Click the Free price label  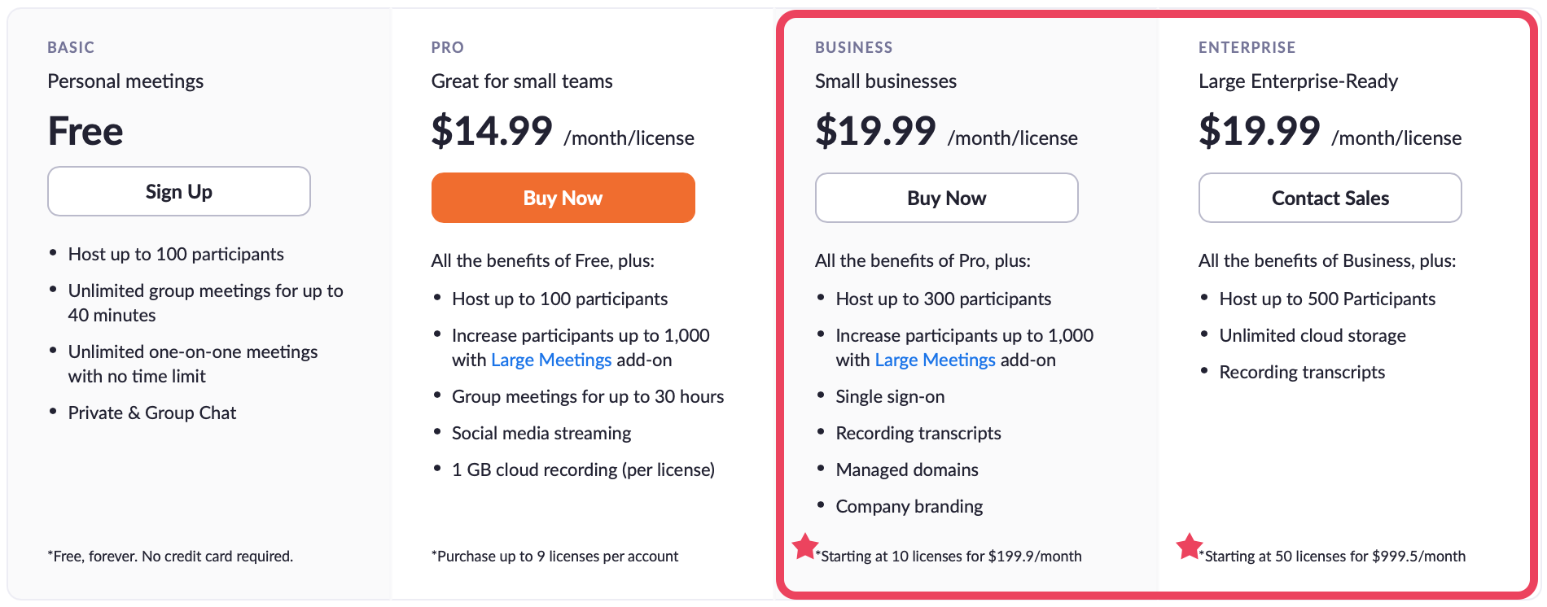click(85, 131)
